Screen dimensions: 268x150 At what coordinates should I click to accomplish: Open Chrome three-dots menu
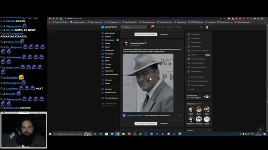tap(266, 18)
